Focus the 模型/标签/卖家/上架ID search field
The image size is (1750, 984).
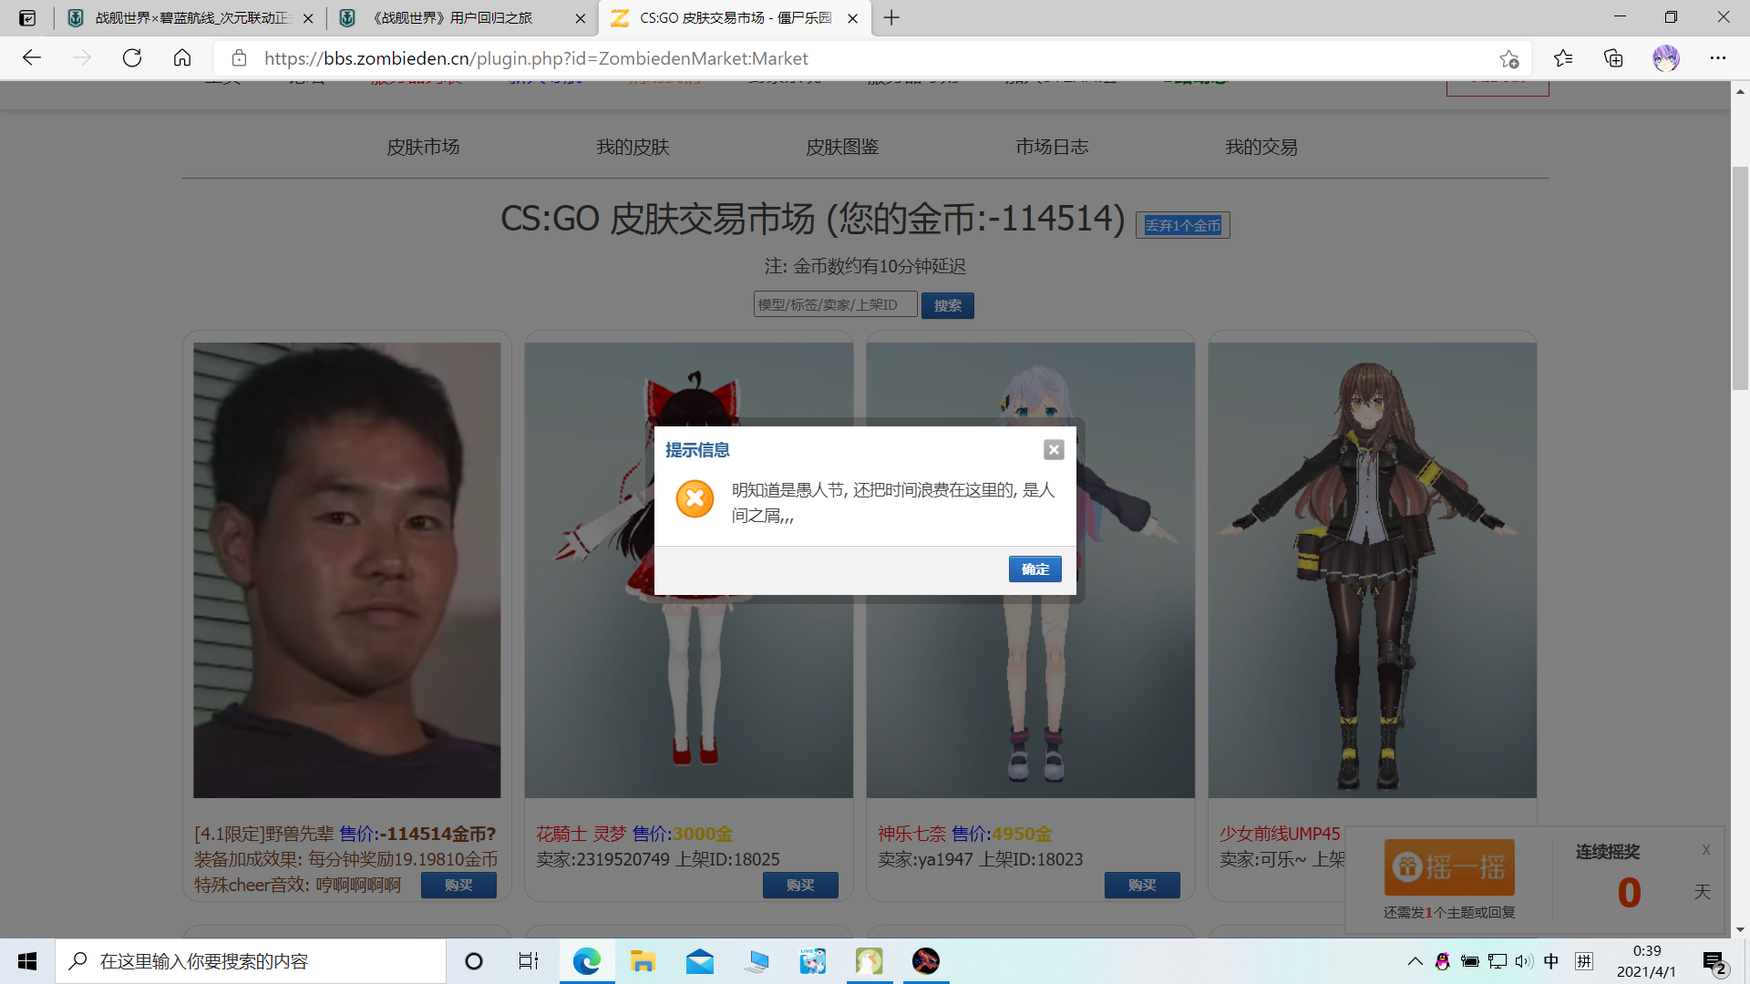(835, 304)
